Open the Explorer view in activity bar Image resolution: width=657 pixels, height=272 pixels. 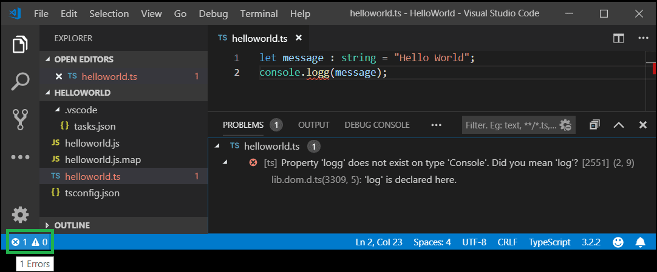[20, 44]
